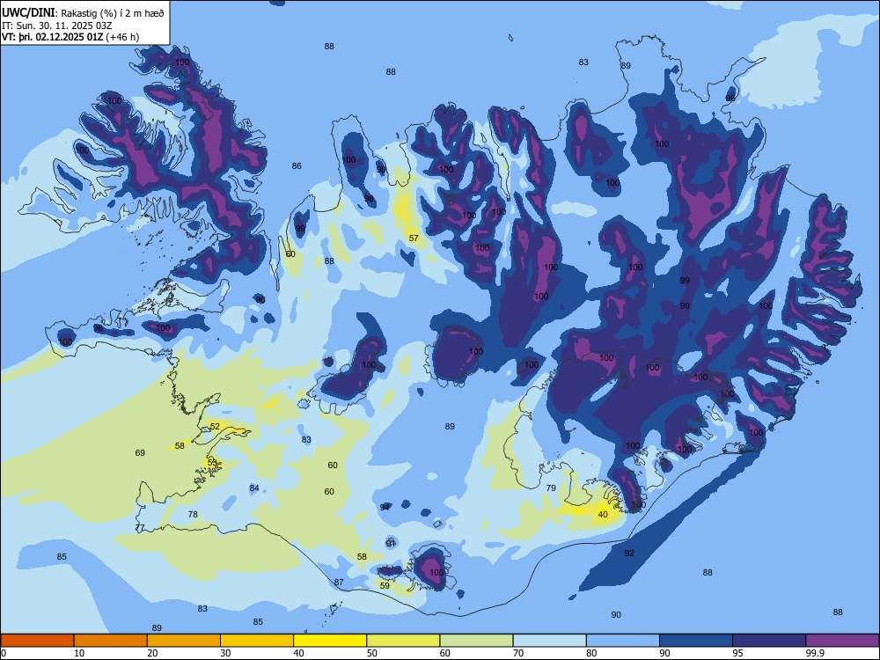Click the map value '84'
The width and height of the screenshot is (880, 660).
click(254, 488)
